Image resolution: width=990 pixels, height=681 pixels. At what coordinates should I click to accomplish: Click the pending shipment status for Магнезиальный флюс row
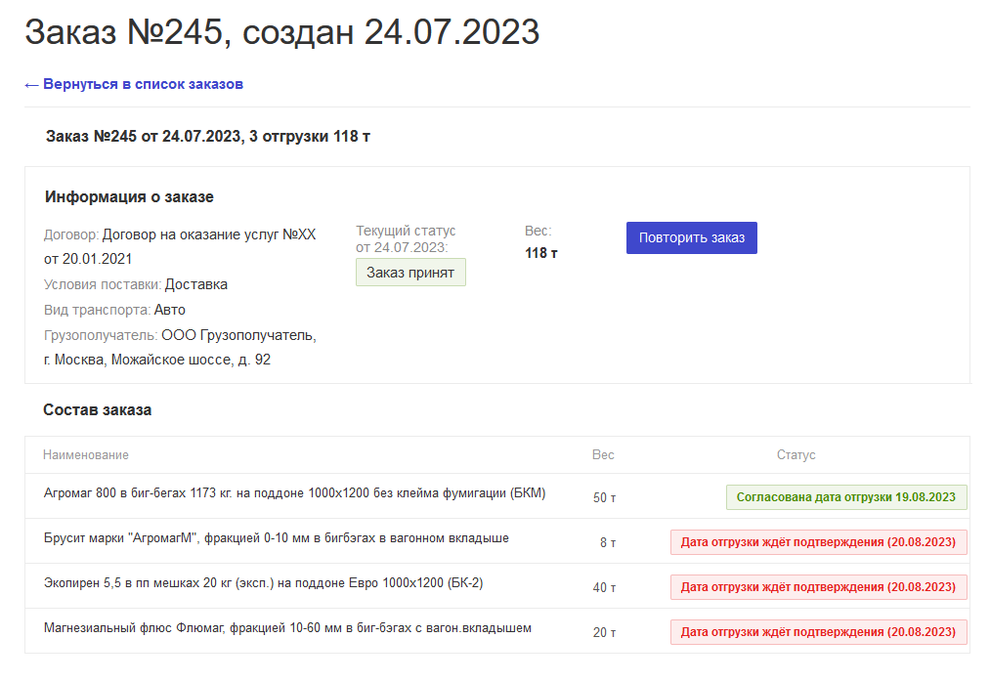[818, 632]
